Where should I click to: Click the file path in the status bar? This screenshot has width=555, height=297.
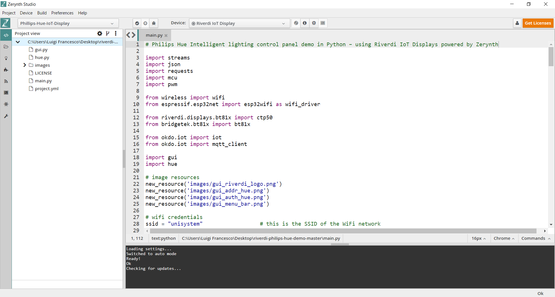click(261, 238)
